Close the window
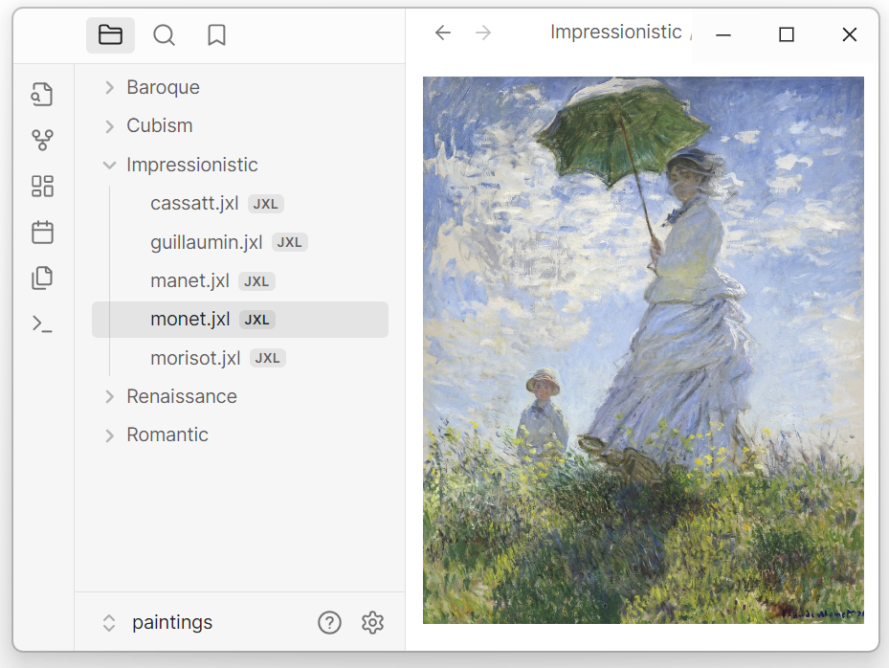This screenshot has width=889, height=668. [850, 35]
